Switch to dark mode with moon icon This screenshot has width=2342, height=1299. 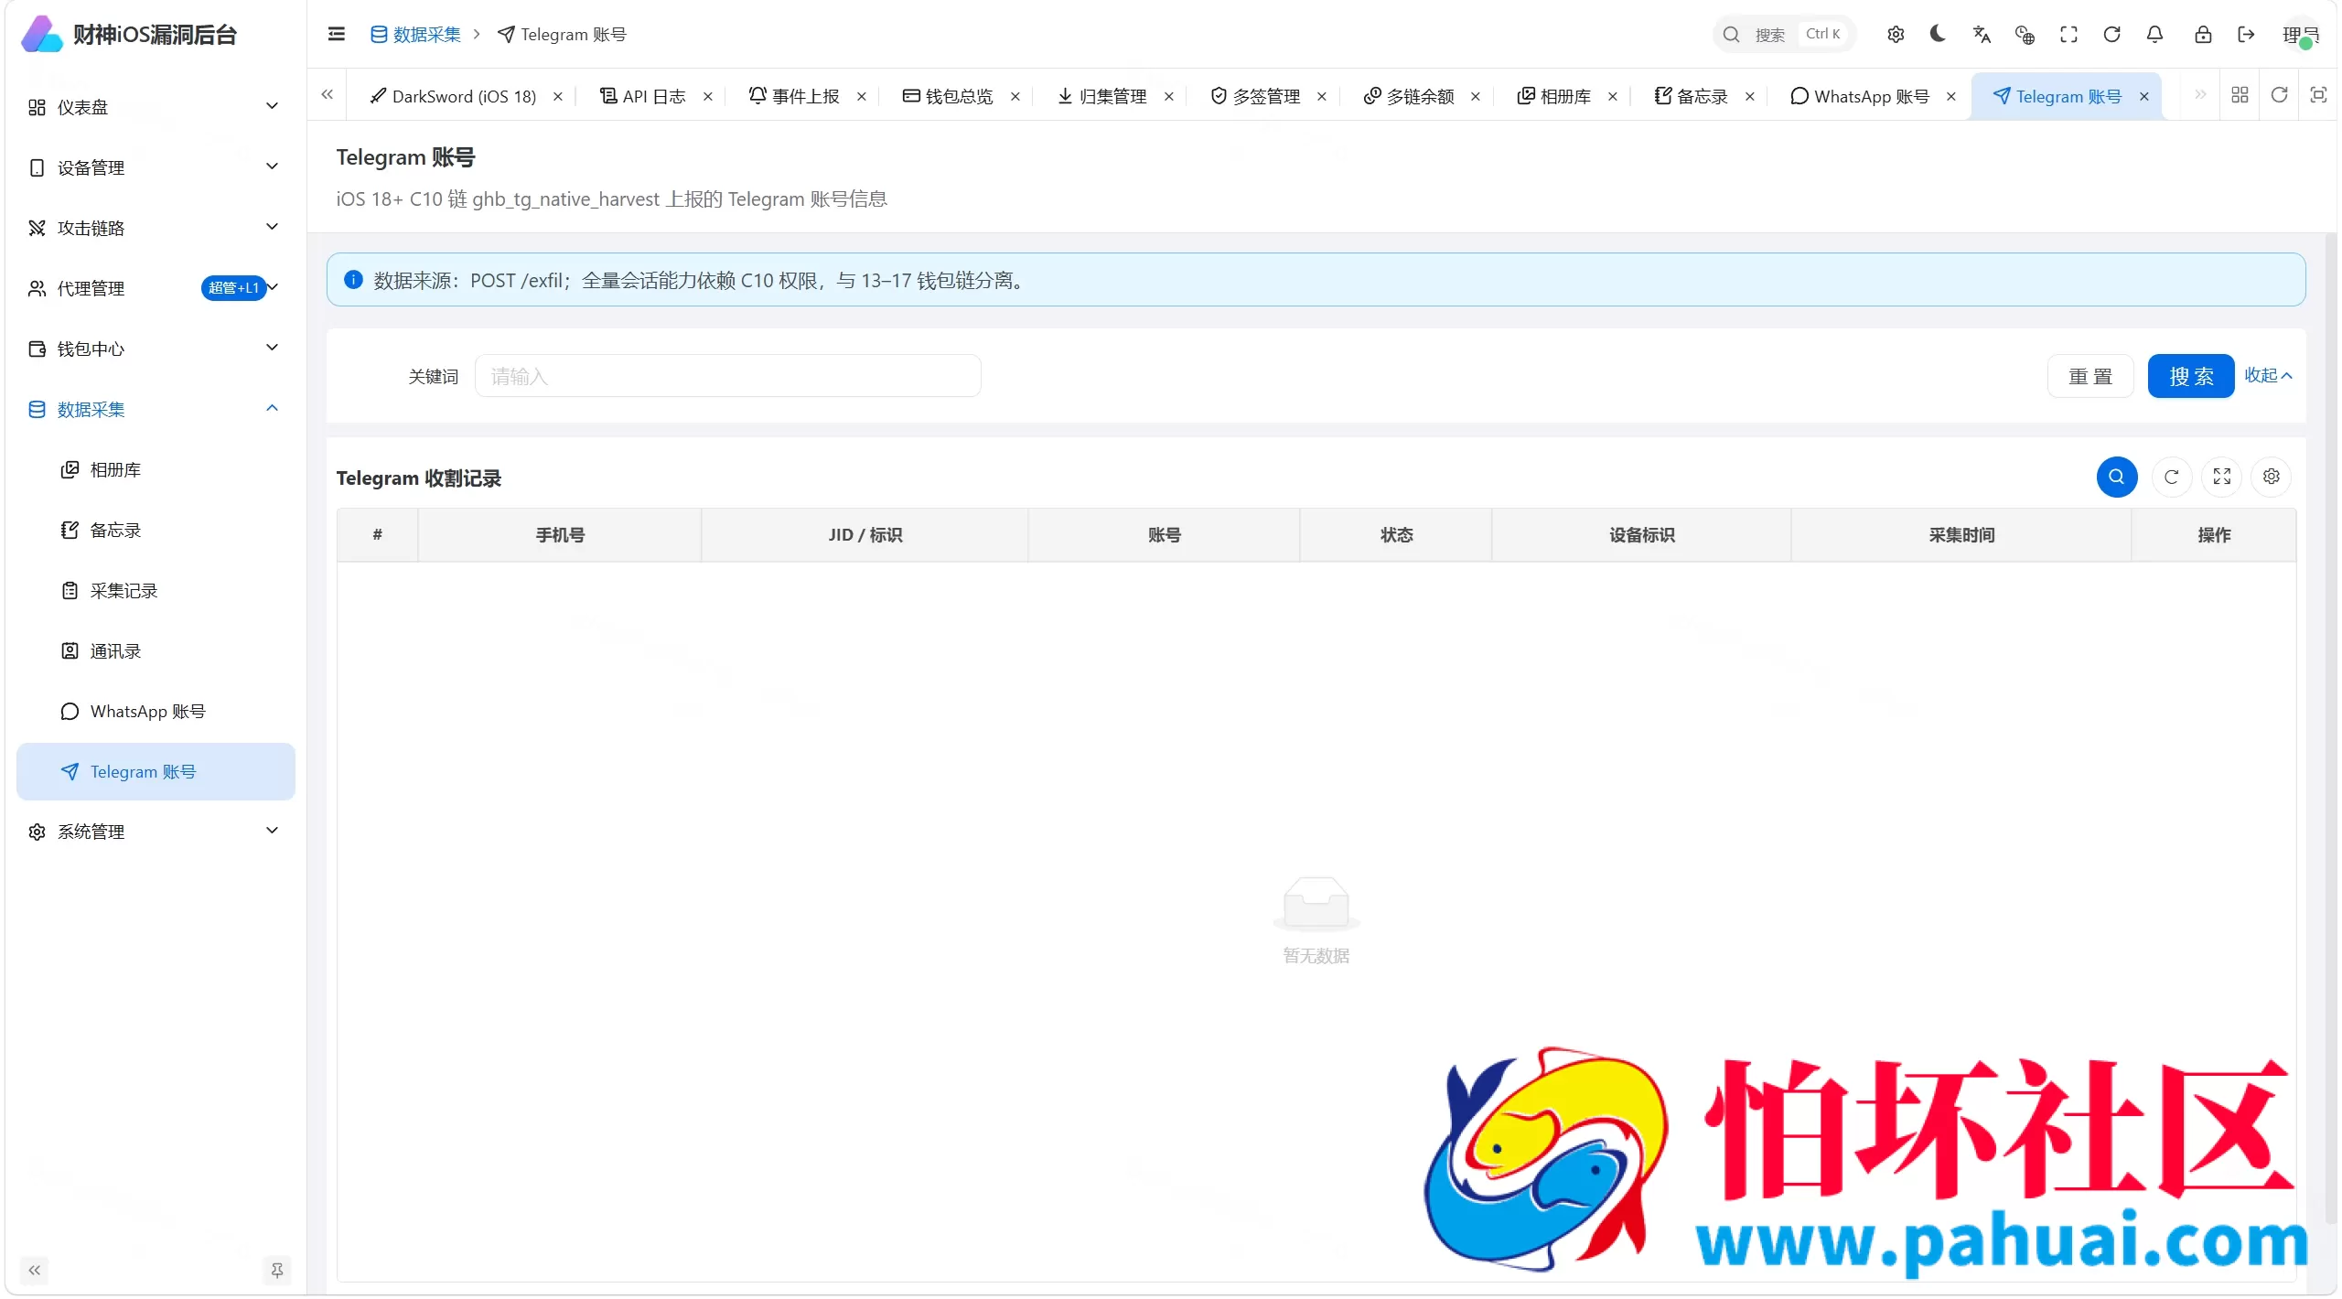(x=1938, y=35)
